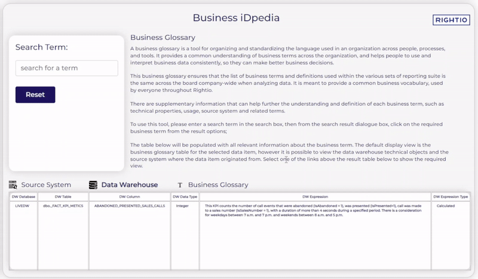This screenshot has width=478, height=279.
Task: Click the RIGHTIO logo
Action: click(451, 20)
